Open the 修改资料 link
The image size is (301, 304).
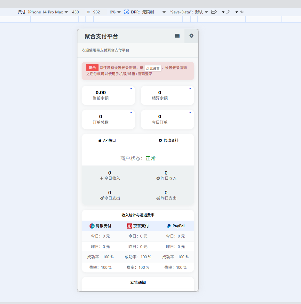pyautogui.click(x=169, y=140)
